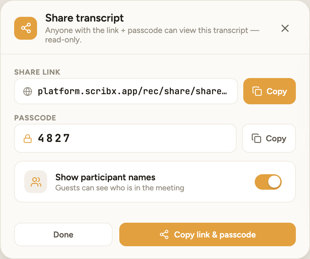Click the Share transcript title text
The width and height of the screenshot is (310, 259).
pyautogui.click(x=85, y=18)
